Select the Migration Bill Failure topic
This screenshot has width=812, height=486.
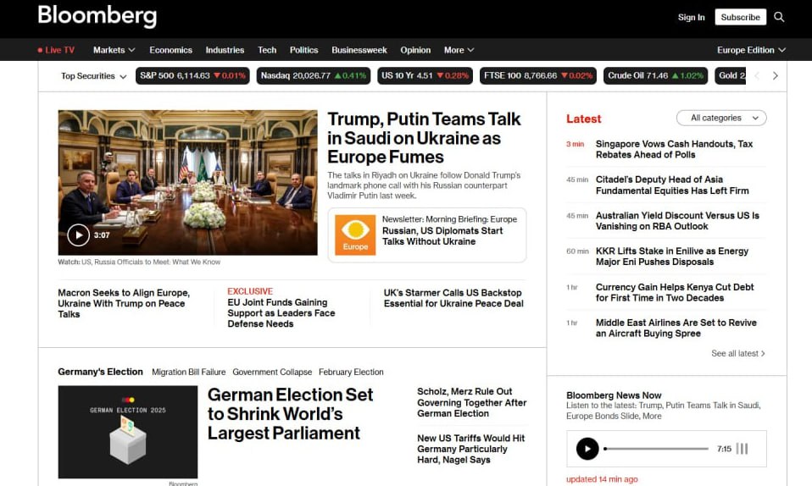click(188, 373)
